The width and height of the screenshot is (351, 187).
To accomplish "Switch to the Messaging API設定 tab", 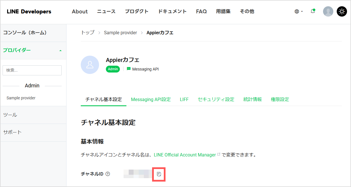I will pyautogui.click(x=151, y=99).
